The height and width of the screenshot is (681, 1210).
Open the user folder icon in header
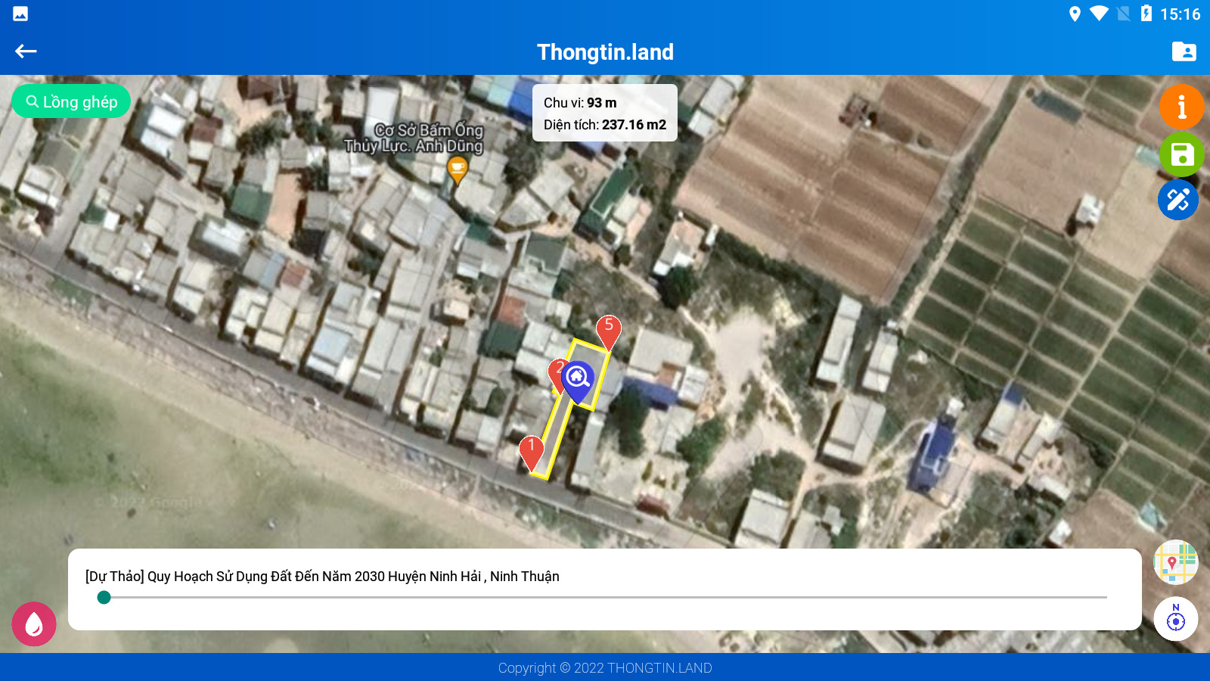1184,51
